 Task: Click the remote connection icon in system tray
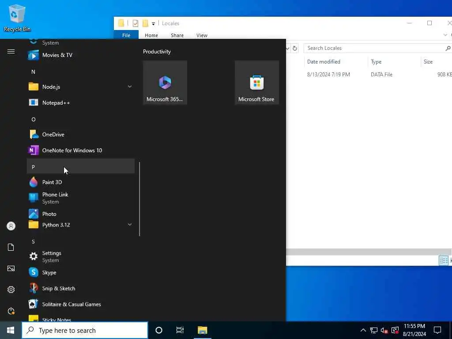tap(395, 330)
